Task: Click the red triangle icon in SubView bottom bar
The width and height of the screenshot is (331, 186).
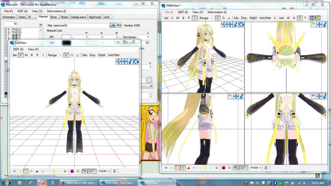Action: [x=37, y=171]
